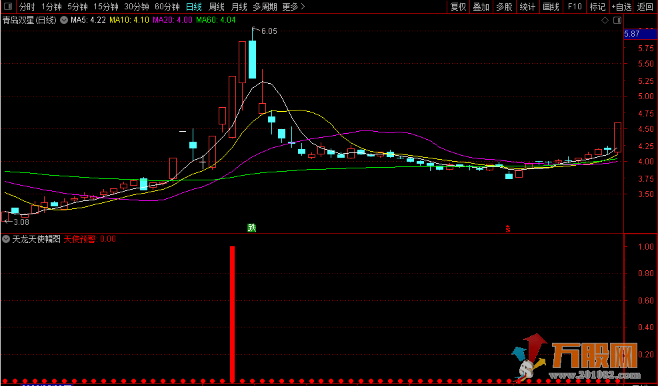Click the 3.08 low price label

pos(21,222)
